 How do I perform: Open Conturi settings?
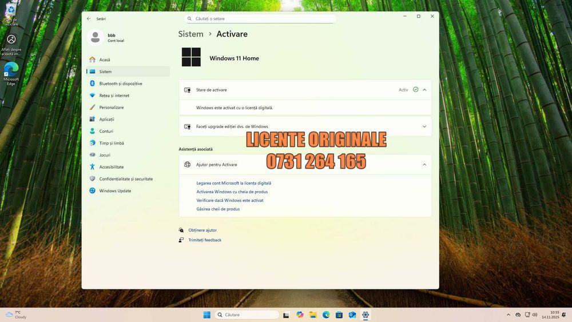click(128, 132)
